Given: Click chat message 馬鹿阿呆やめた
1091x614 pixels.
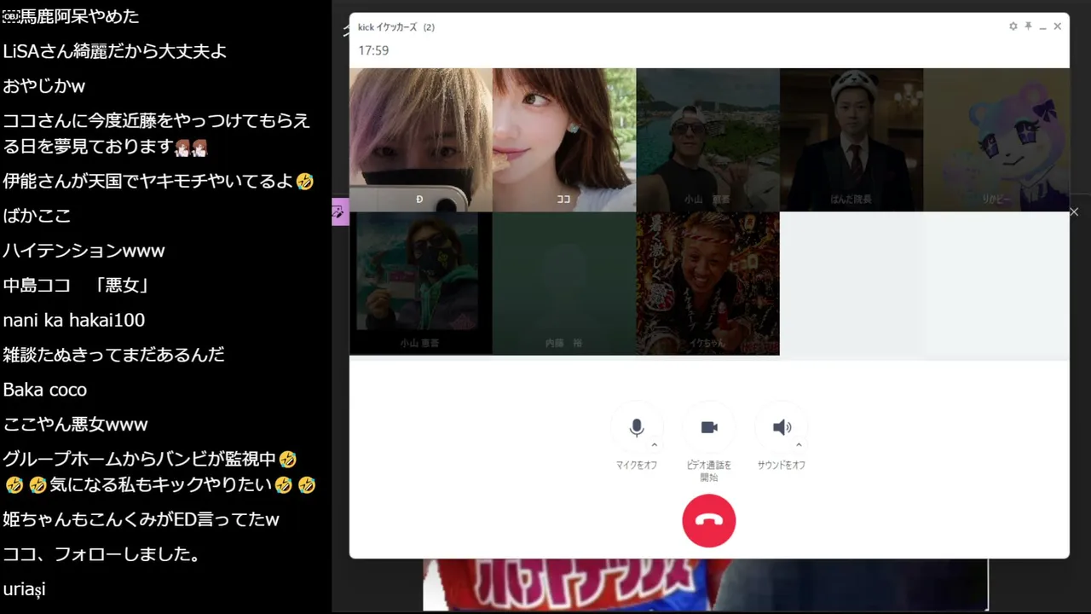Looking at the screenshot, I should [71, 16].
